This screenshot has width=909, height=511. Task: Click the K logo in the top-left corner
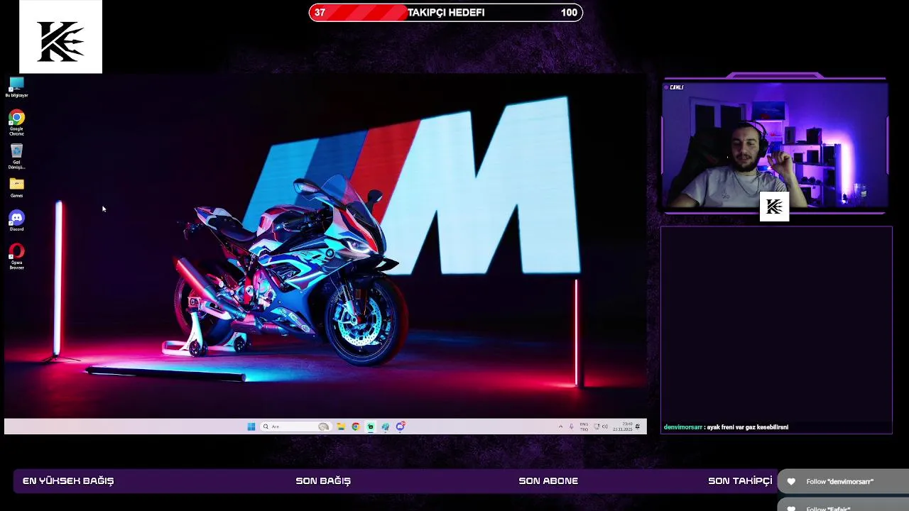click(x=60, y=37)
